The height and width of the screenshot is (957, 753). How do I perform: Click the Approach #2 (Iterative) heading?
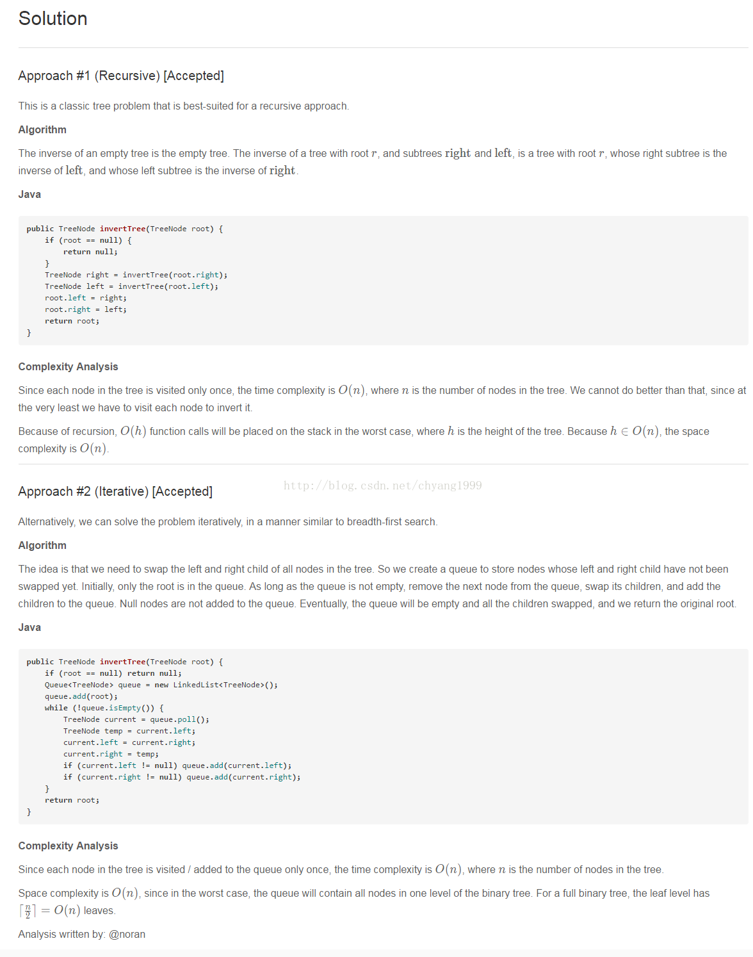[x=115, y=491]
